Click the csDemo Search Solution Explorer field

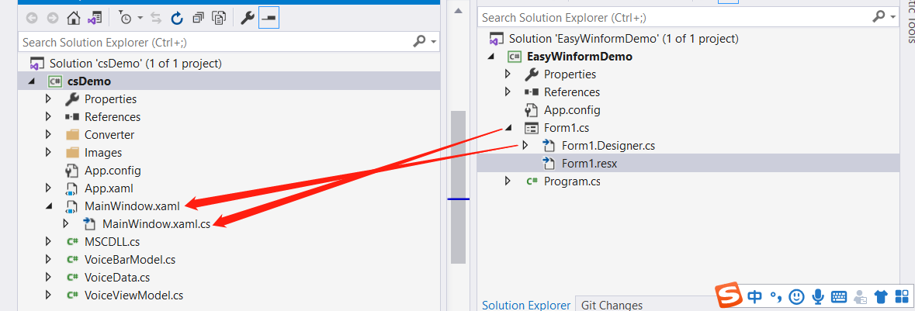(215, 42)
